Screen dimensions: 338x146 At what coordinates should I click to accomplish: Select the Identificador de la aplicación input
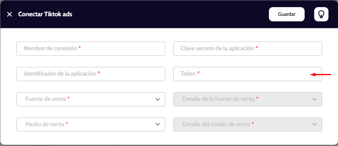click(x=91, y=74)
